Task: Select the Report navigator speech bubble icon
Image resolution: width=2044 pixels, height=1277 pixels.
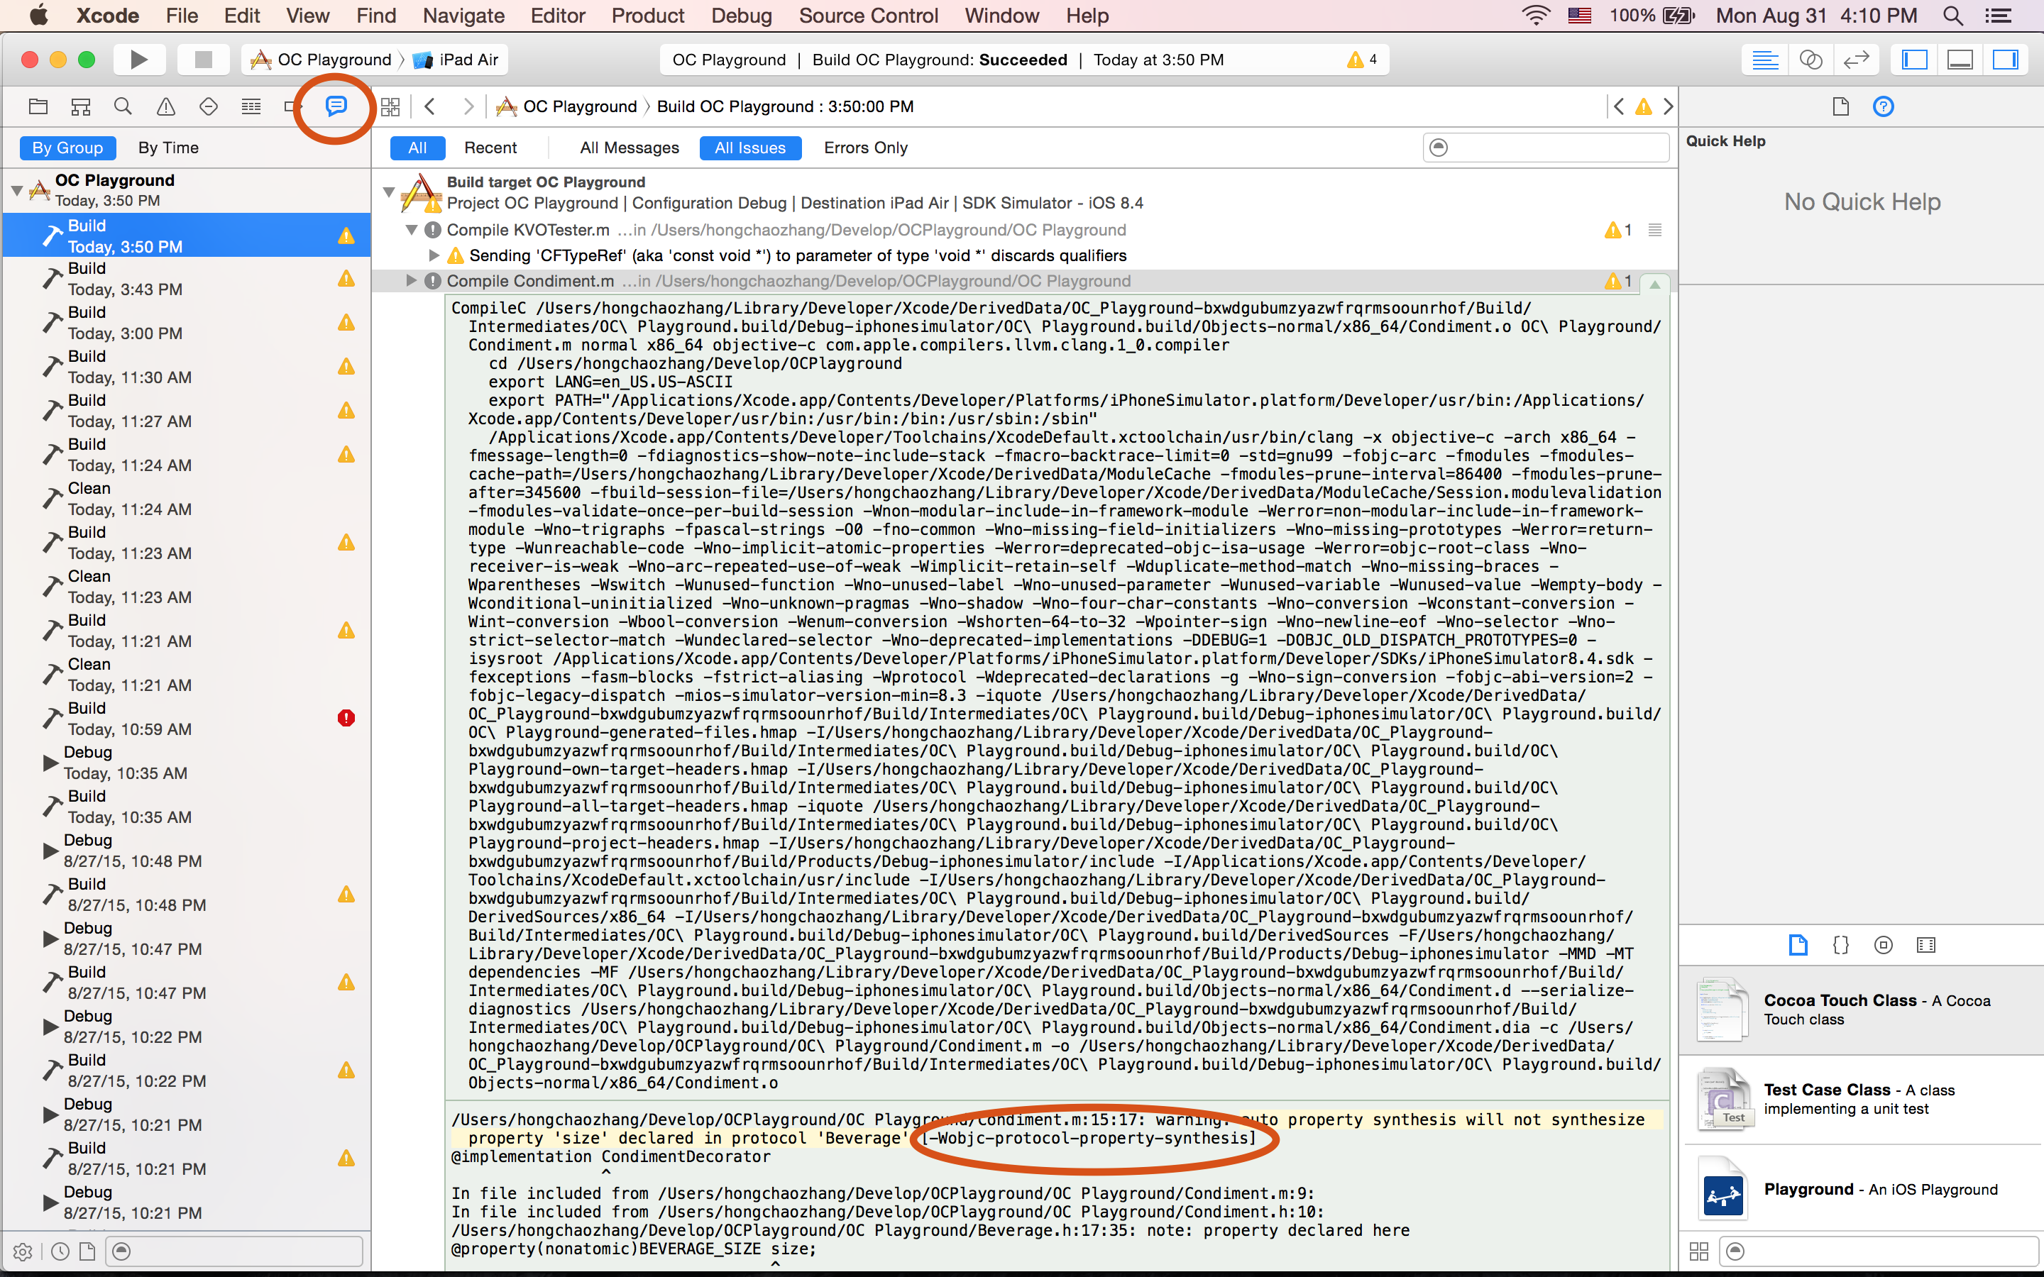Action: pos(336,106)
